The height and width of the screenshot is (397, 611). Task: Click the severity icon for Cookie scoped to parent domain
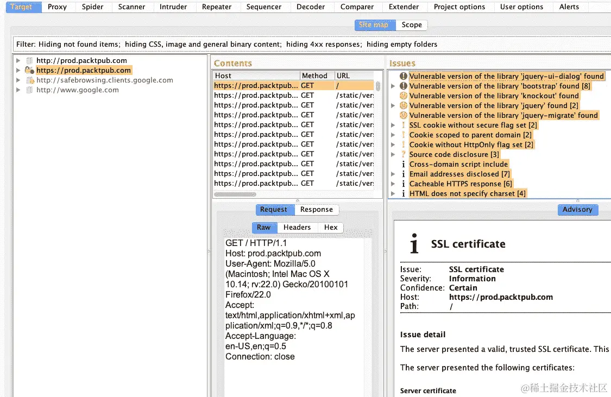404,135
